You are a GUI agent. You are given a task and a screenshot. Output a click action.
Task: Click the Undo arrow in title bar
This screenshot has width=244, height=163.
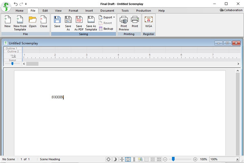pyautogui.click(x=16, y=4)
